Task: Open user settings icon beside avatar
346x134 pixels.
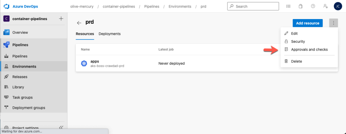Action: tap(325, 6)
